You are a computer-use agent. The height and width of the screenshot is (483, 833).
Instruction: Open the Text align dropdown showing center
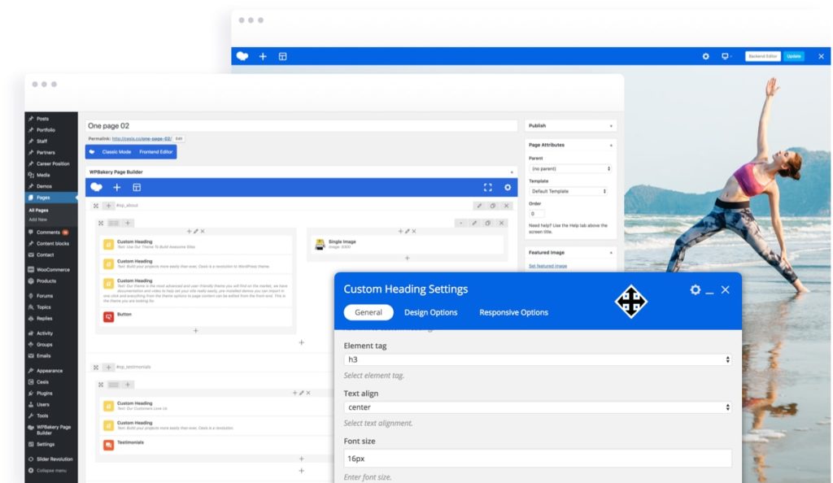537,407
